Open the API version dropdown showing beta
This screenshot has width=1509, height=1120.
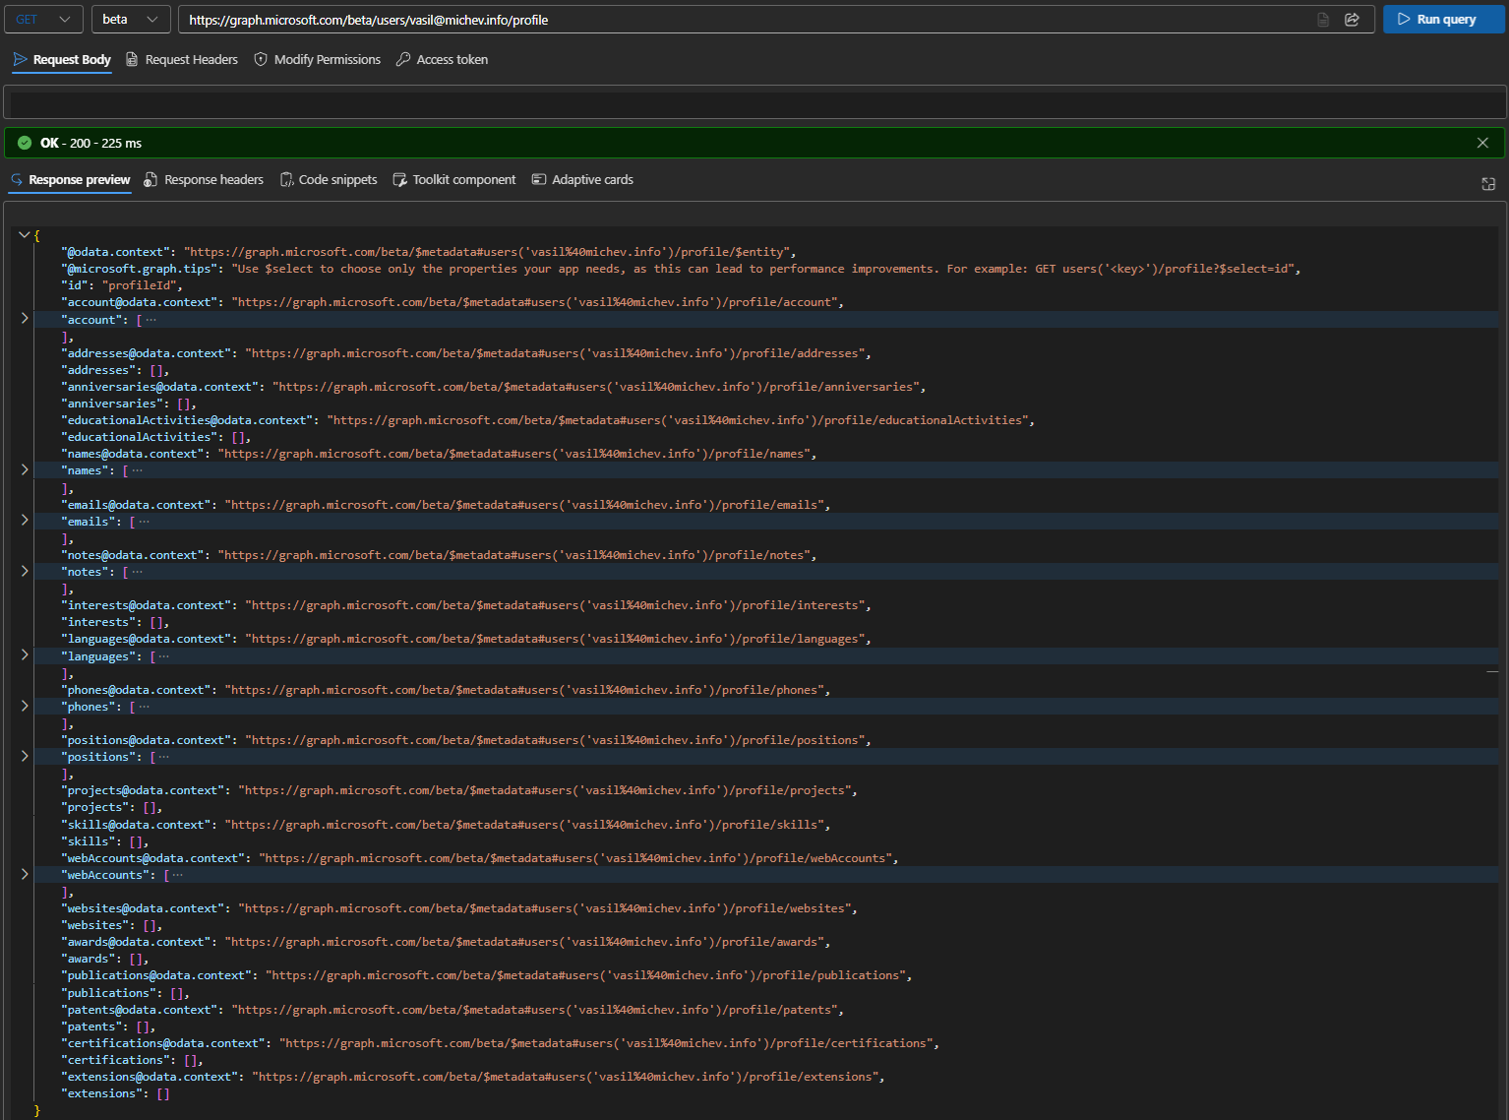131,19
